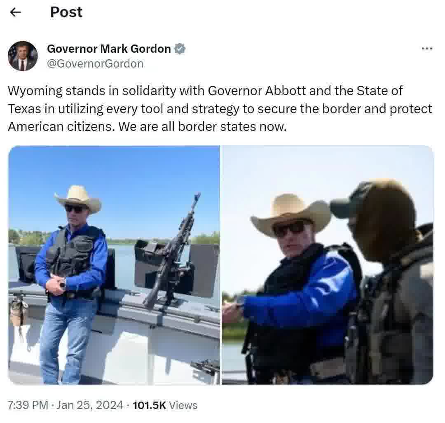The width and height of the screenshot is (445, 423).
Task: Click the Post header title
Action: click(x=66, y=12)
